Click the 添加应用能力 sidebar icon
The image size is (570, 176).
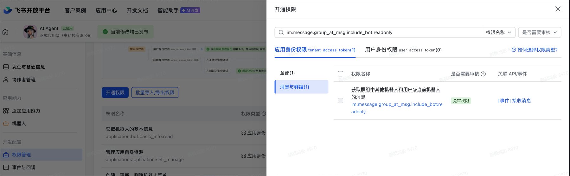[6, 111]
